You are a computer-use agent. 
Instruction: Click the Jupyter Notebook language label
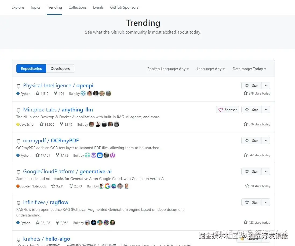pyautogui.click(x=31, y=186)
